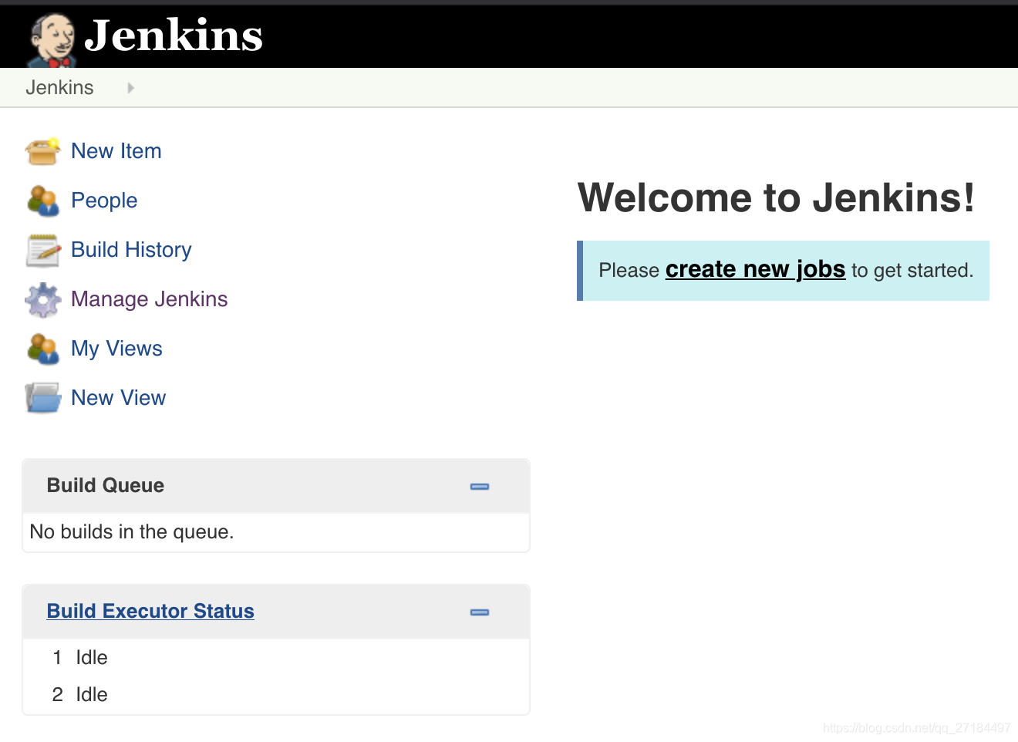The image size is (1018, 742).
Task: Click 'No builds in the queue.' text
Action: [x=132, y=531]
